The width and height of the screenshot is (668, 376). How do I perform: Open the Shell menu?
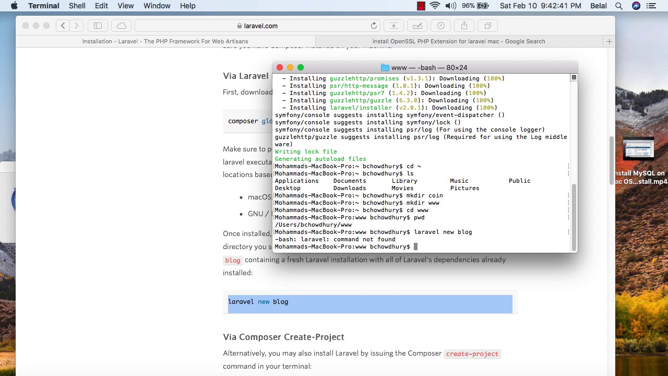77,6
